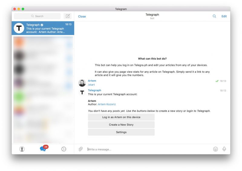Click the Telegraph sender name in message
Viewport: 242px width, 171px height.
[94, 90]
